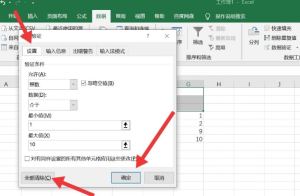Click the 最大值 input field

click(x=75, y=145)
